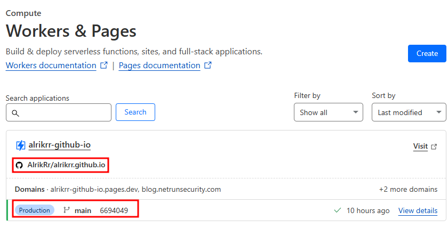Click the external link icon beside Visit
The width and height of the screenshot is (448, 228).
pos(434,146)
